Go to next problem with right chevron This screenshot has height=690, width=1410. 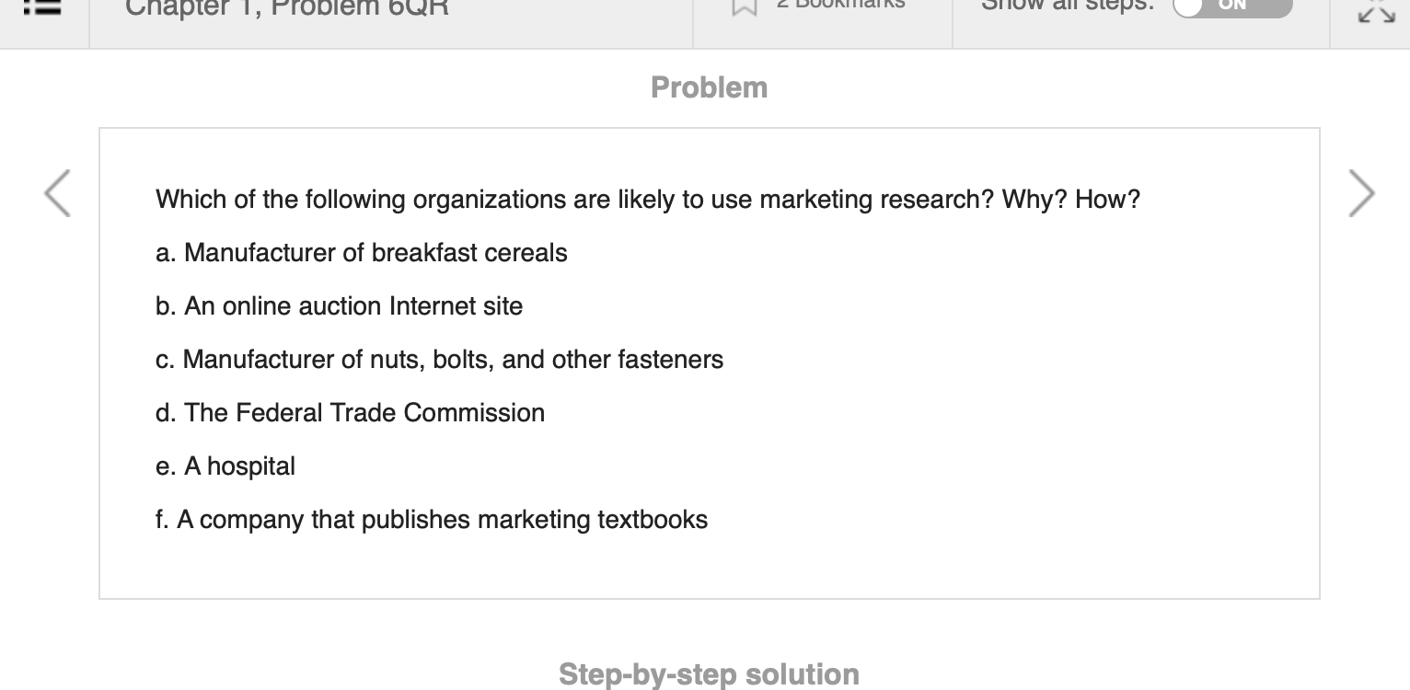(x=1362, y=193)
